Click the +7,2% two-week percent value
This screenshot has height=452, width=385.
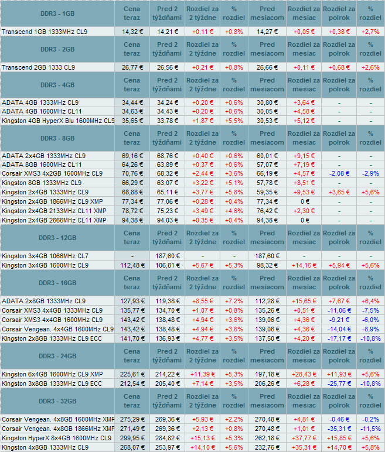tap(234, 302)
